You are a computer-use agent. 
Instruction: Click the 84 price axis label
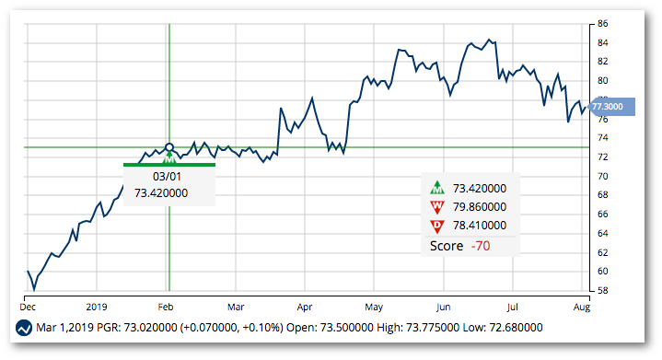tap(603, 42)
